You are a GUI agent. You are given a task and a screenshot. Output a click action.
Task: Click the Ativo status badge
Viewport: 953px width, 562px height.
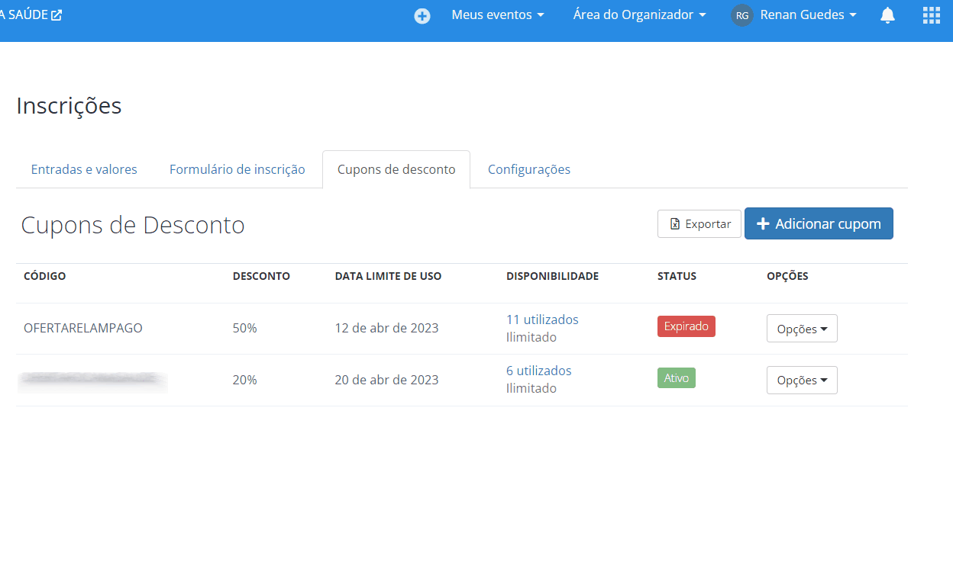point(677,378)
